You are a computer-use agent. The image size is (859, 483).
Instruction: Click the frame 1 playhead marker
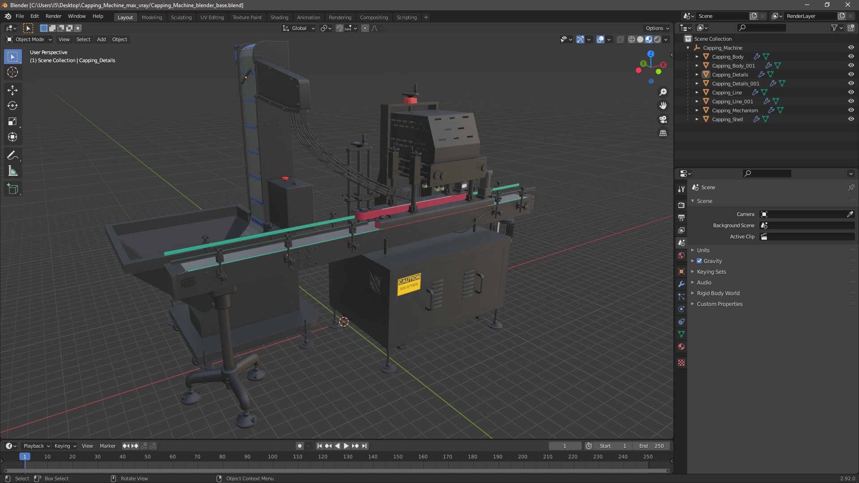[x=25, y=457]
